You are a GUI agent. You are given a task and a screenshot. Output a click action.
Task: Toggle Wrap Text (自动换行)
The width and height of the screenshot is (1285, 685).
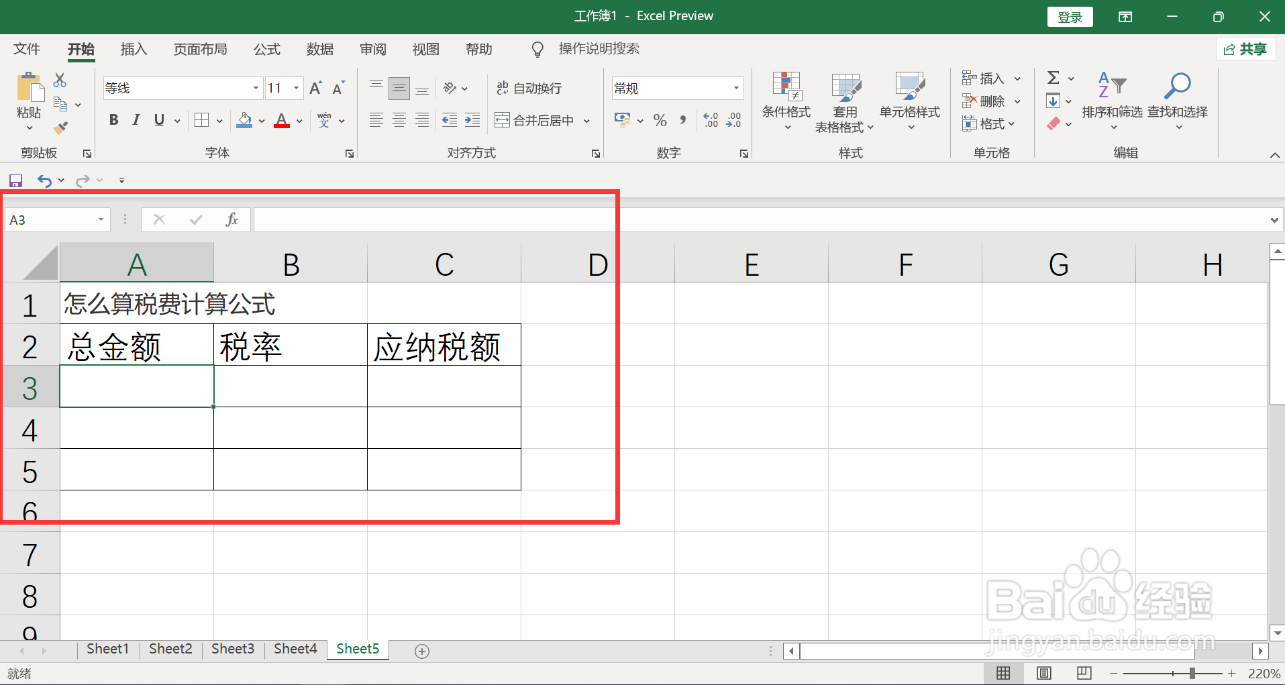pos(529,88)
